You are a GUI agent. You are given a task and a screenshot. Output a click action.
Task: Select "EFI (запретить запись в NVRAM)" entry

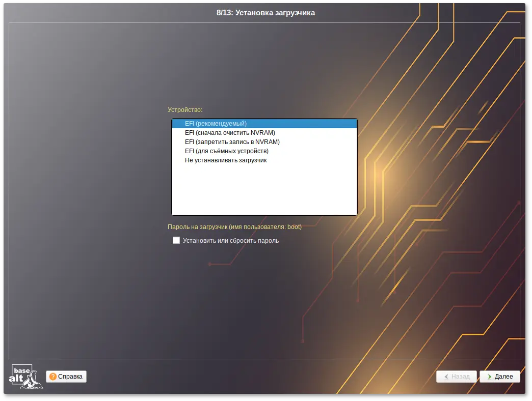[x=232, y=142]
